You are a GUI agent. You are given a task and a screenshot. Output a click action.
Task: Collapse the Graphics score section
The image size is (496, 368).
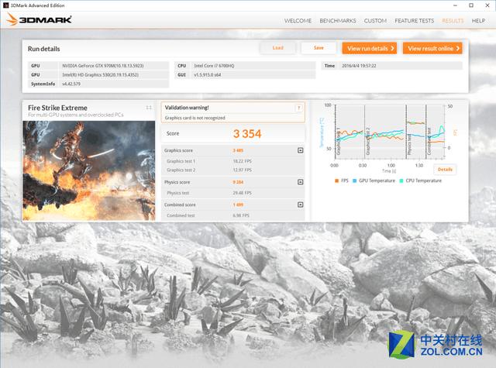click(300, 150)
